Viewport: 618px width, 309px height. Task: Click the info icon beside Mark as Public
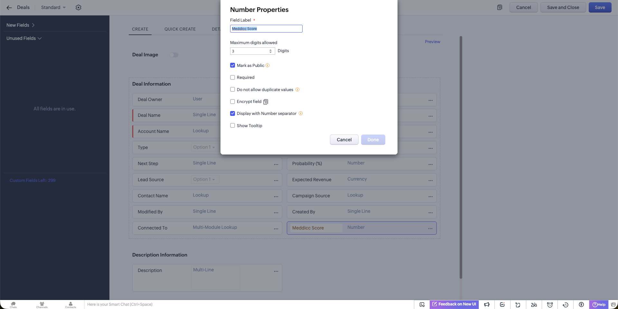point(267,65)
